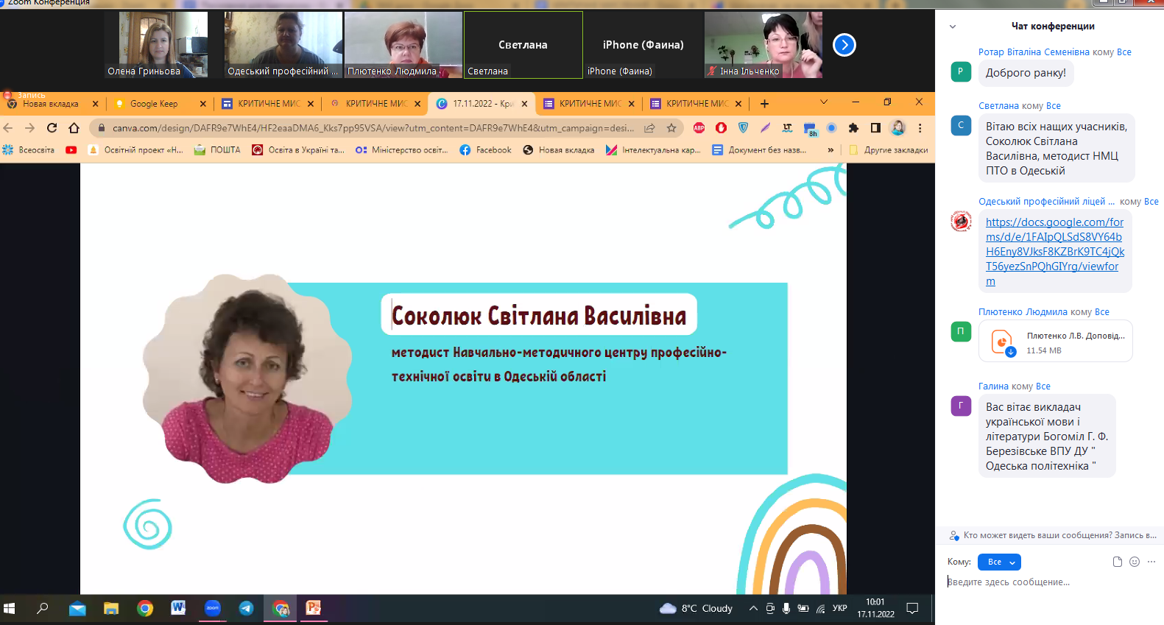This screenshot has height=625, width=1164.
Task: Expand the Кому recipient dropdown
Action: point(999,562)
